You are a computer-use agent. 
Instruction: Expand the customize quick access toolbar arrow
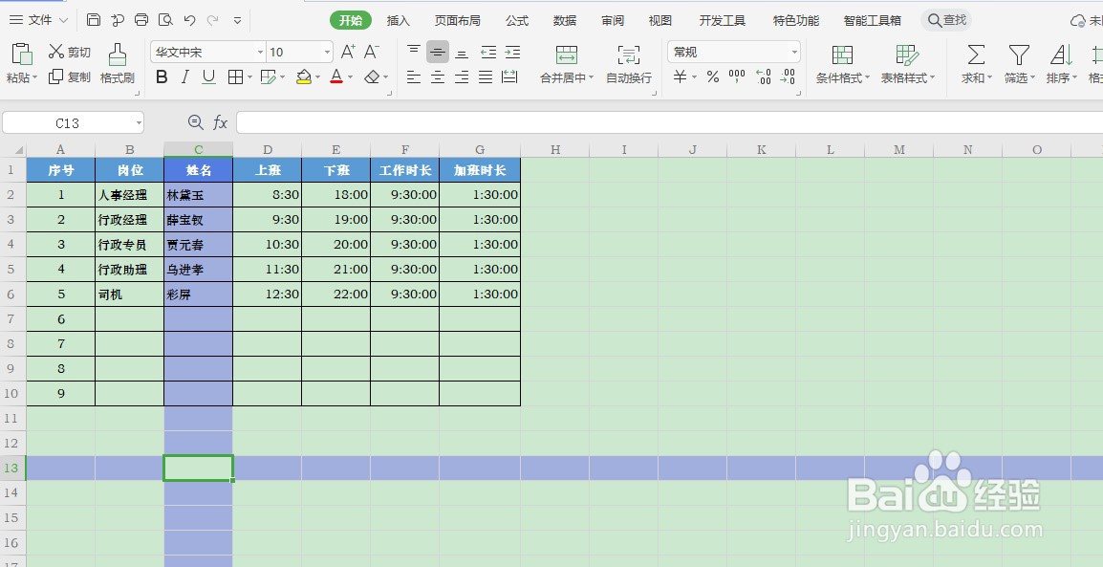tap(238, 20)
